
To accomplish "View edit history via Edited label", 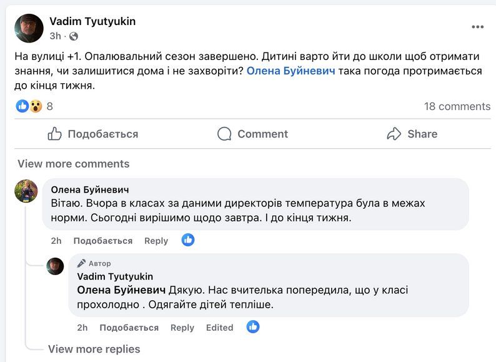I will [x=219, y=328].
